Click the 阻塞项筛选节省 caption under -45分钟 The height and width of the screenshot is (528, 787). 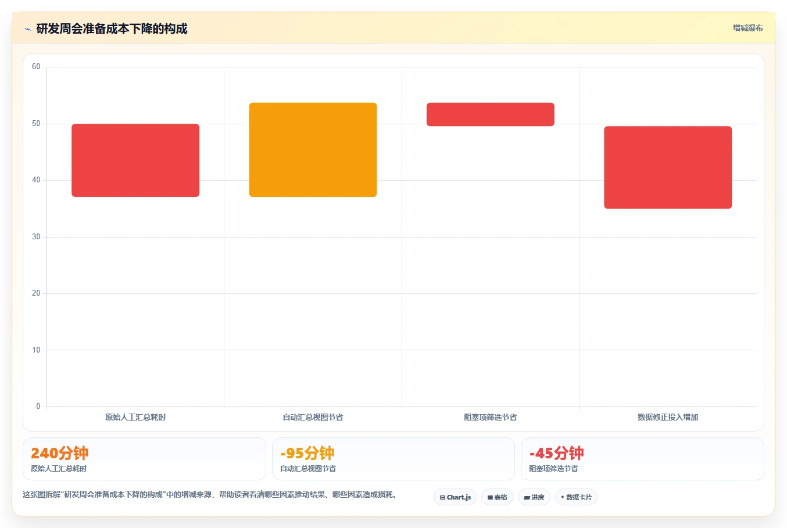(x=553, y=469)
